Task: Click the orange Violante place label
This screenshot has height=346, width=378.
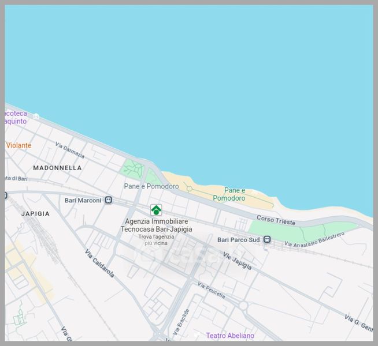Action: [19, 145]
